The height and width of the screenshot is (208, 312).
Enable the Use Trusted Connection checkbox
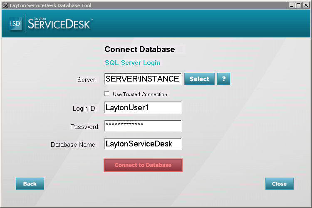pos(107,93)
